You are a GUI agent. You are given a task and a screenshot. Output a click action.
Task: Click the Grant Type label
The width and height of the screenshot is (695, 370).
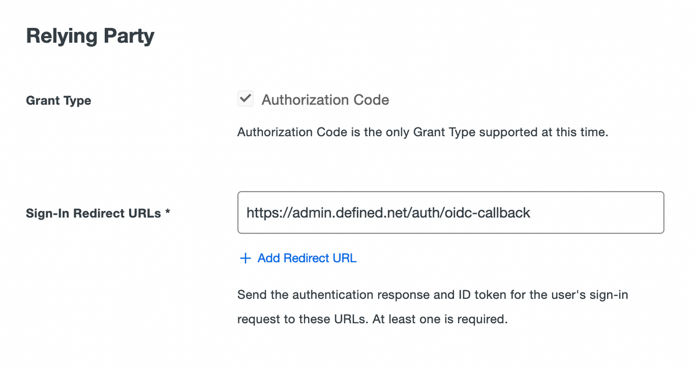coord(58,100)
